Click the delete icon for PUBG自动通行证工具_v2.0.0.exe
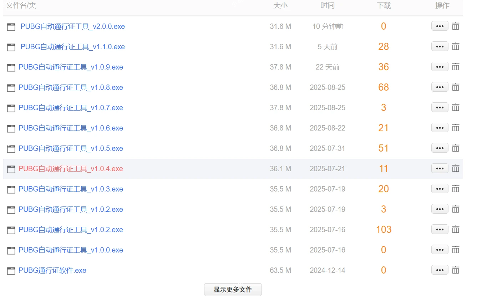492x296 pixels. click(x=456, y=26)
